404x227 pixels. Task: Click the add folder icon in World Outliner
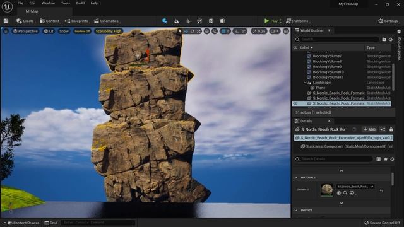click(x=384, y=39)
